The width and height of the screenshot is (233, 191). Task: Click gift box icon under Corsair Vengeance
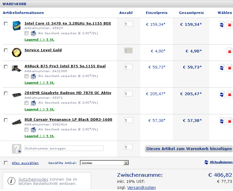click(x=33, y=130)
